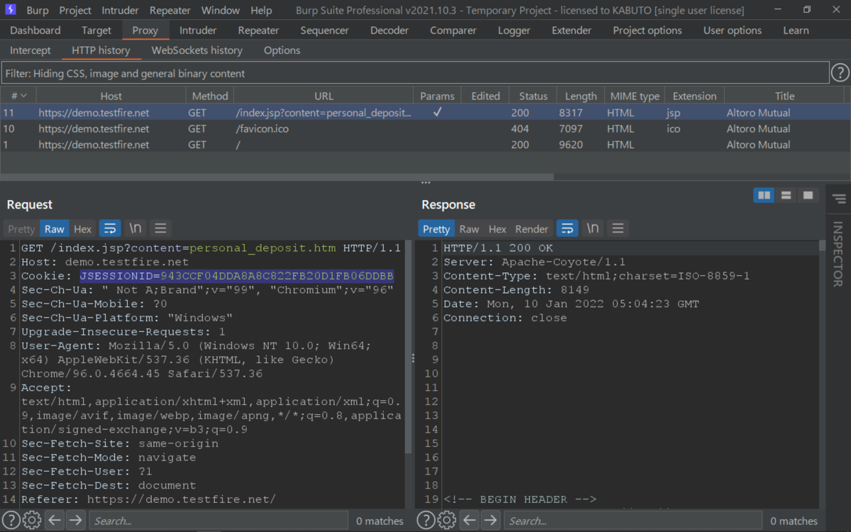This screenshot has width=851, height=532.
Task: Switch to the Comparer tab
Action: click(x=453, y=31)
